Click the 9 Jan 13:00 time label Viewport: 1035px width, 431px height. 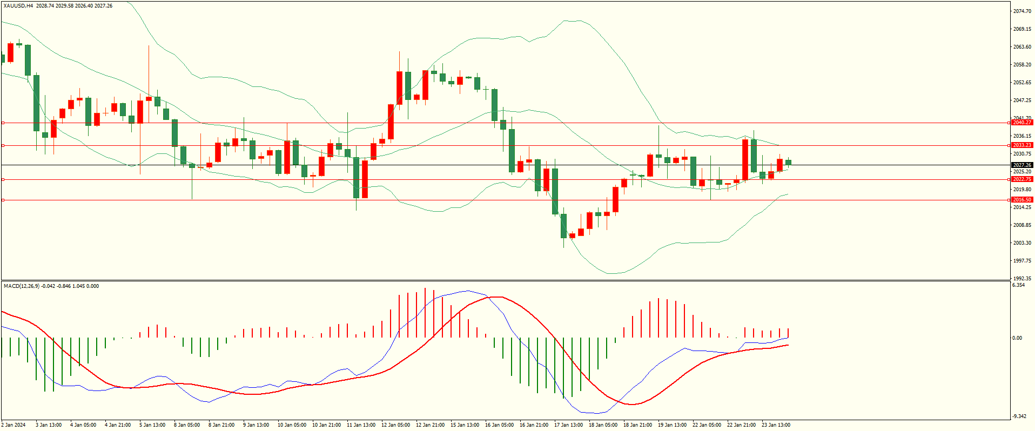point(256,425)
